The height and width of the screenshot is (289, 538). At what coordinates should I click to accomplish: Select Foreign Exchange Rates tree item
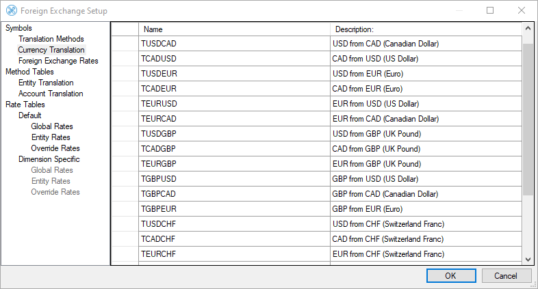point(58,61)
